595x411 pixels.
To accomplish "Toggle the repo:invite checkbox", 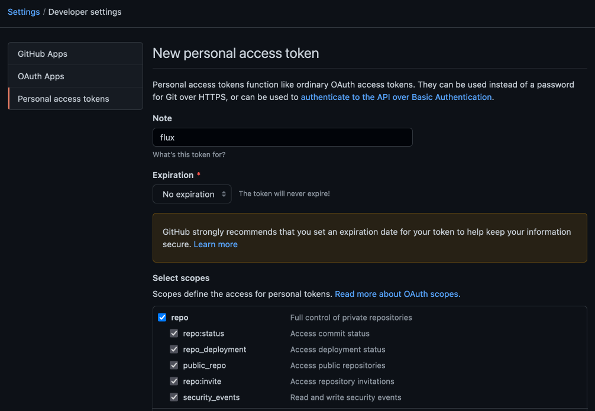I will click(174, 381).
